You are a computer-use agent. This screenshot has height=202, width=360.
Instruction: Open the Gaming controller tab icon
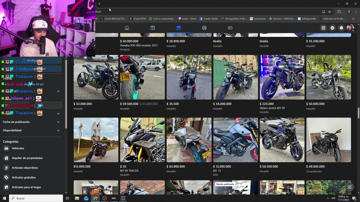point(230,28)
